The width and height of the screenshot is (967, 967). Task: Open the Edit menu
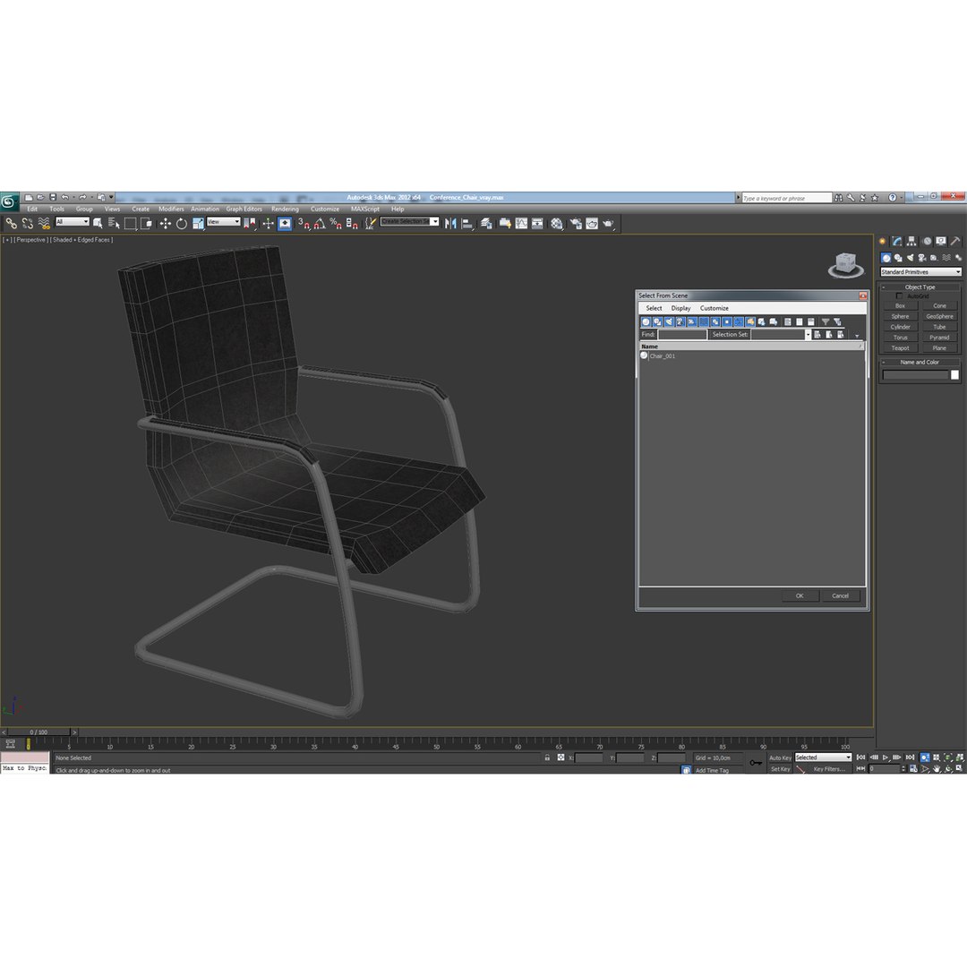[x=32, y=209]
